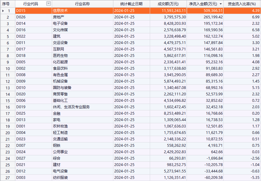The height and width of the screenshot is (181, 261).
Task: Open the 行业代码 column filter dropdown
Action: (x=48, y=4)
